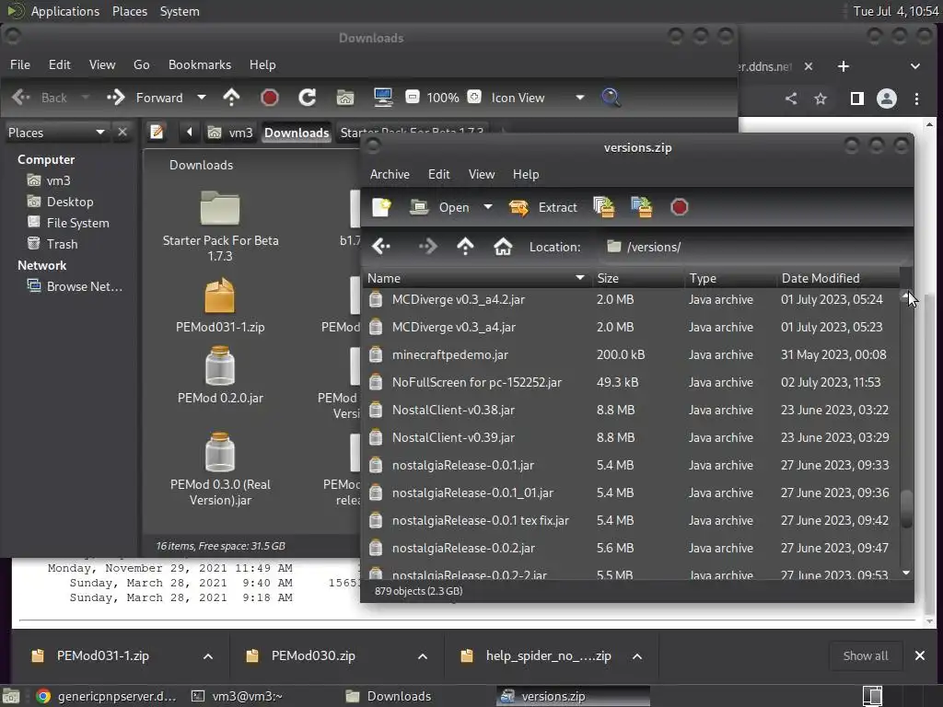Click Open button in versions.zip toolbar
943x707 pixels.
coord(439,207)
